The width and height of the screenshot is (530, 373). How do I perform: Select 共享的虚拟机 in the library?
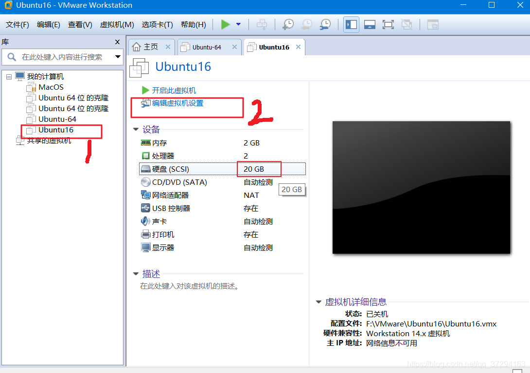pyautogui.click(x=49, y=141)
